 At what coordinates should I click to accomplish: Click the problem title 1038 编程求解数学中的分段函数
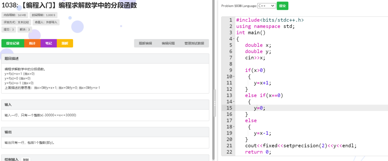point(69,5)
